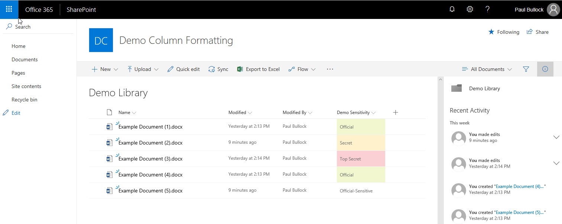Screen dimensions: 562x224
Task: Expand the first 'You made edits' activity
Action: tap(556, 137)
